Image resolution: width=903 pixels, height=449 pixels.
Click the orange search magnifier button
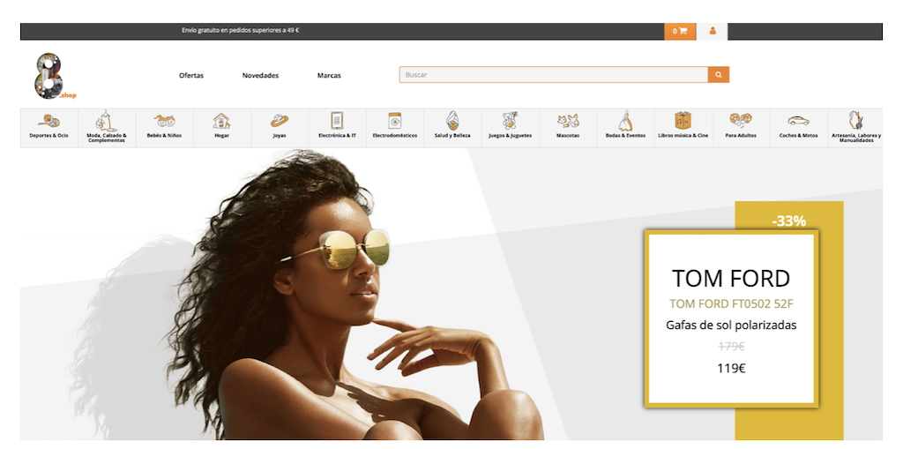(x=719, y=75)
